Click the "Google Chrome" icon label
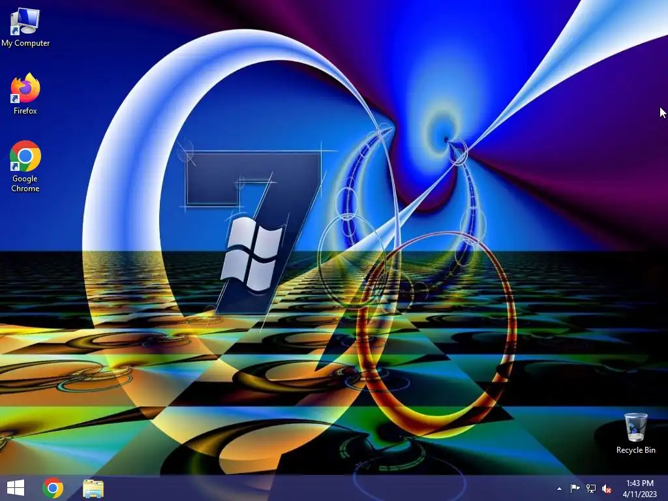The height and width of the screenshot is (501, 668). (x=25, y=183)
